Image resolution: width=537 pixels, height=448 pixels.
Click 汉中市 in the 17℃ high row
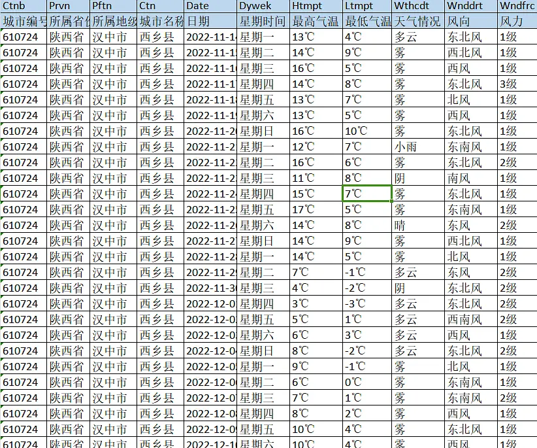click(x=114, y=209)
